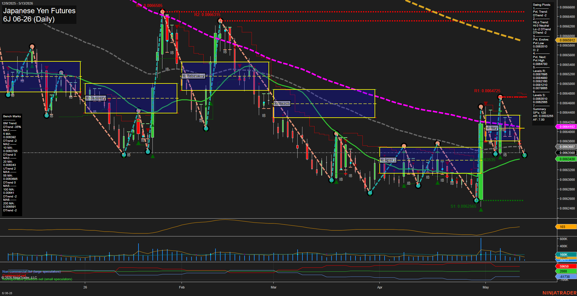
Task: Select the M:April month label
Action: point(388,160)
